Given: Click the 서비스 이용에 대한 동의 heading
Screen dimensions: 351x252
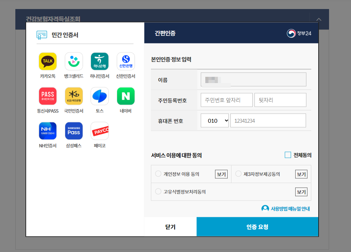Looking at the screenshot, I should point(176,155).
